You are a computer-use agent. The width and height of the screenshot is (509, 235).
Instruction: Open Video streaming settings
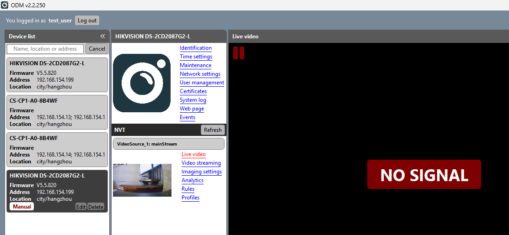[201, 163]
